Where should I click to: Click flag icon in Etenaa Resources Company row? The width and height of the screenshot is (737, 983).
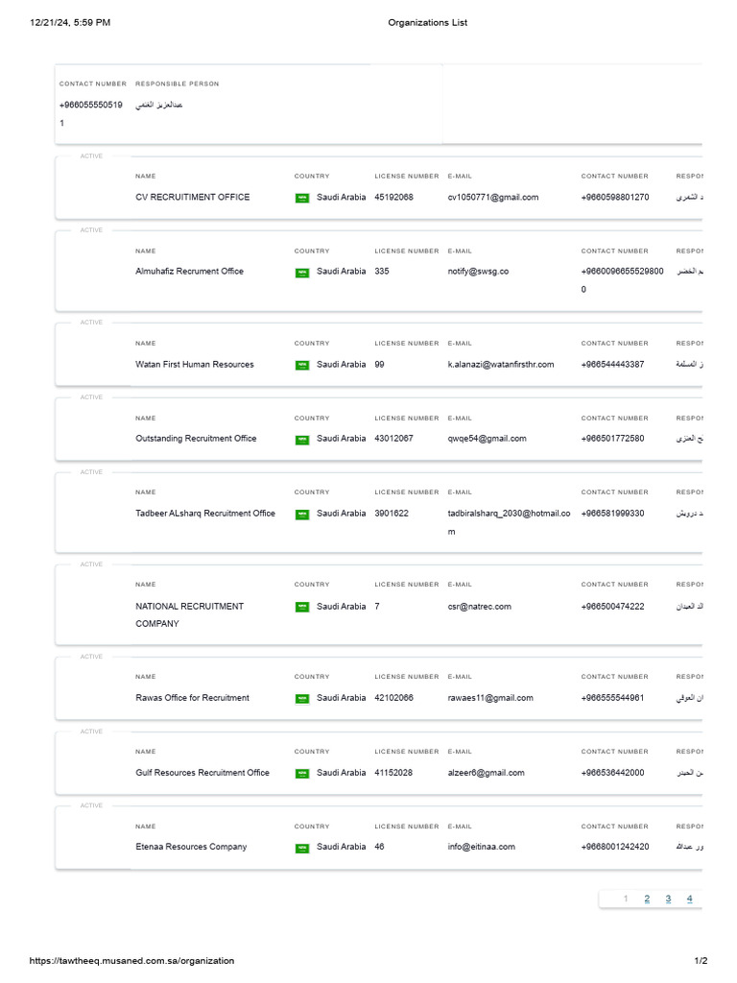pyautogui.click(x=302, y=848)
